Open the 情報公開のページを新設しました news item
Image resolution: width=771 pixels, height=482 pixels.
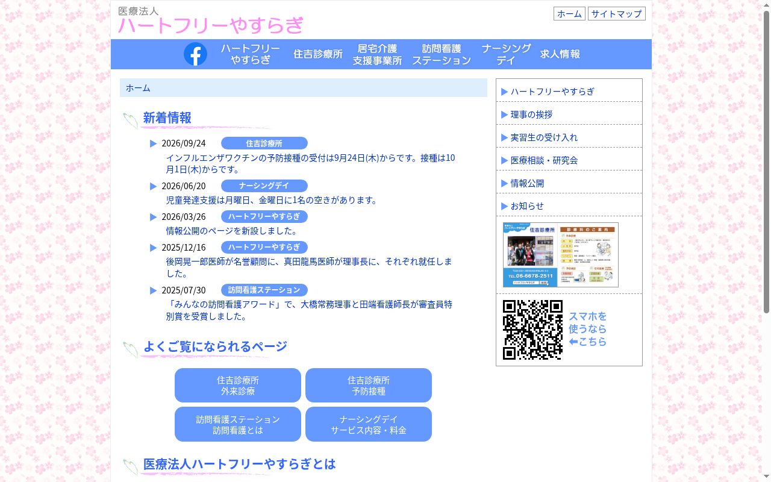[x=232, y=231]
